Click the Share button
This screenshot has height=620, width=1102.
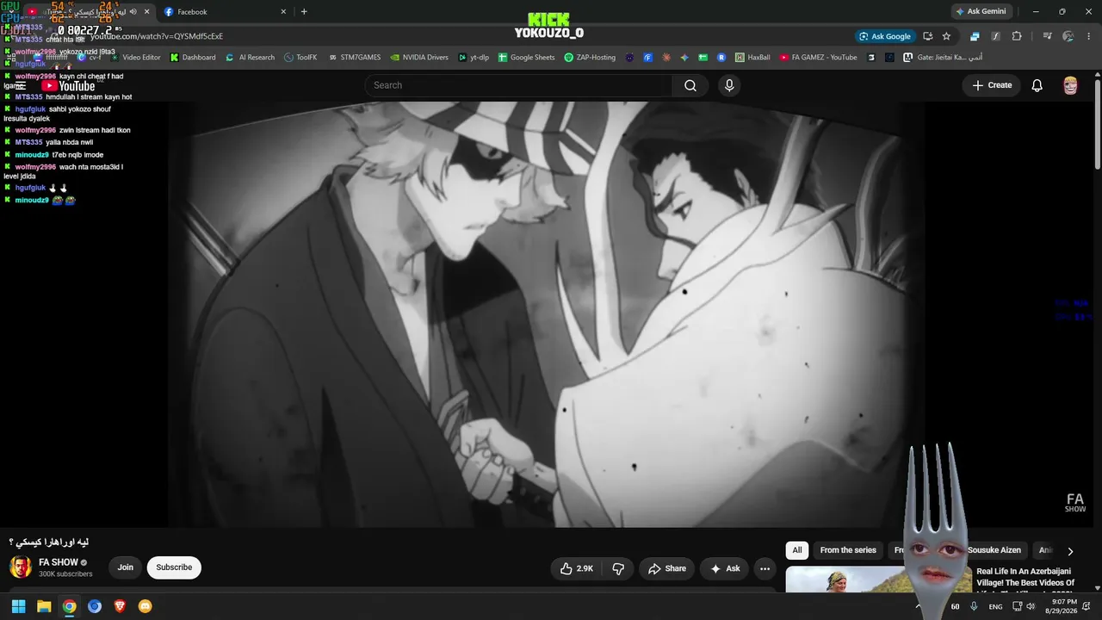(667, 568)
